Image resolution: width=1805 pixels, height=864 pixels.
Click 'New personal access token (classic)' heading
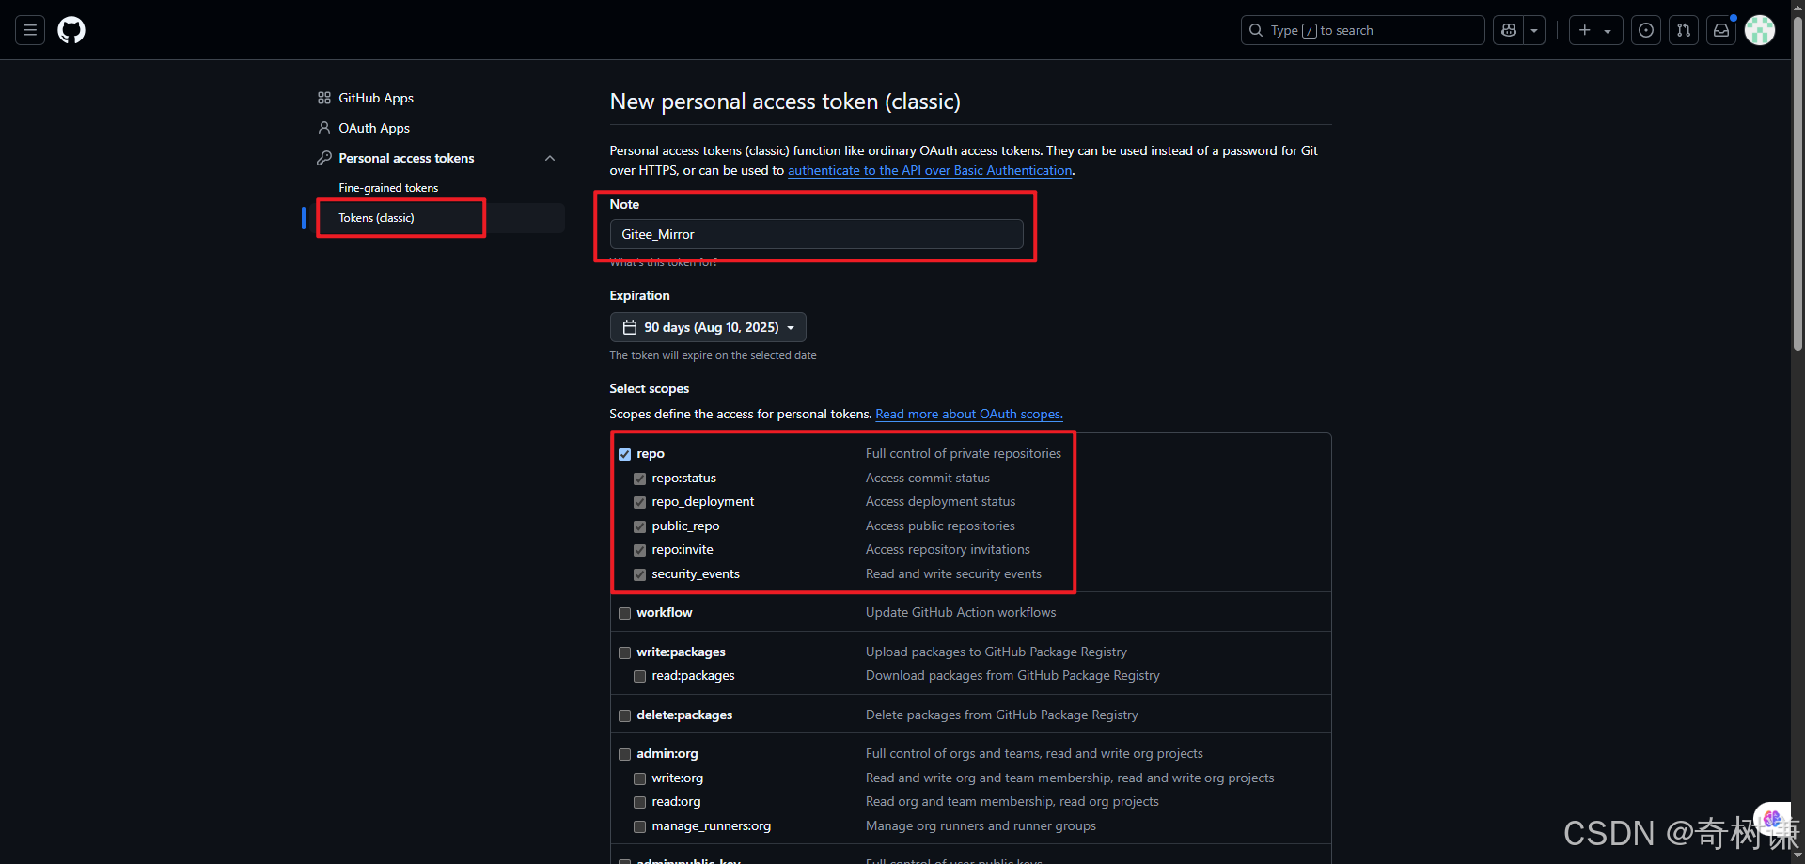tap(785, 102)
